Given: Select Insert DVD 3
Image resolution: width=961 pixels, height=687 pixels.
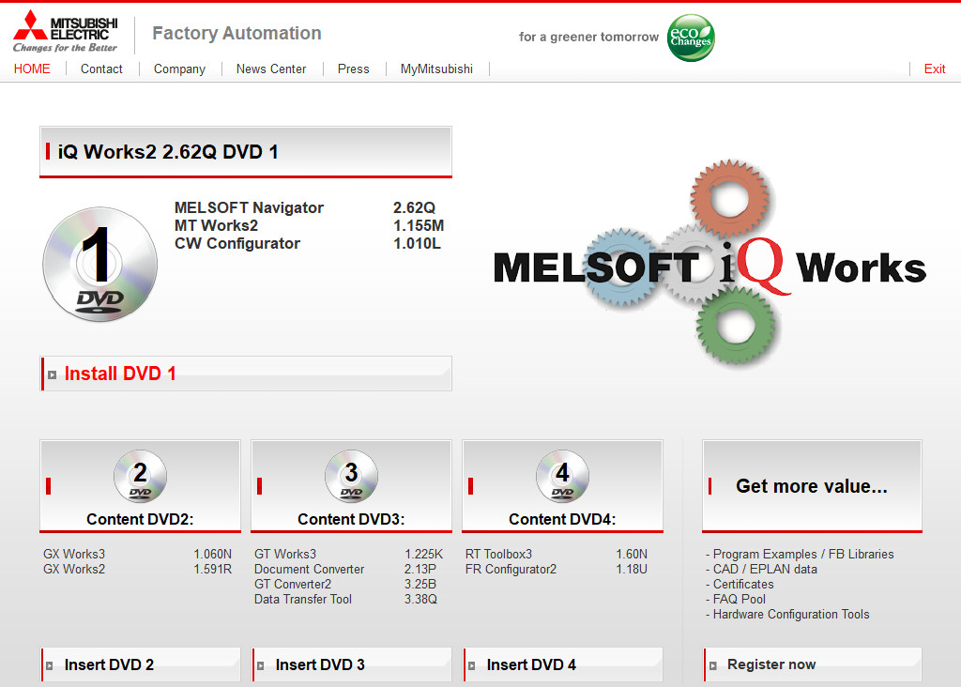Looking at the screenshot, I should tap(352, 664).
